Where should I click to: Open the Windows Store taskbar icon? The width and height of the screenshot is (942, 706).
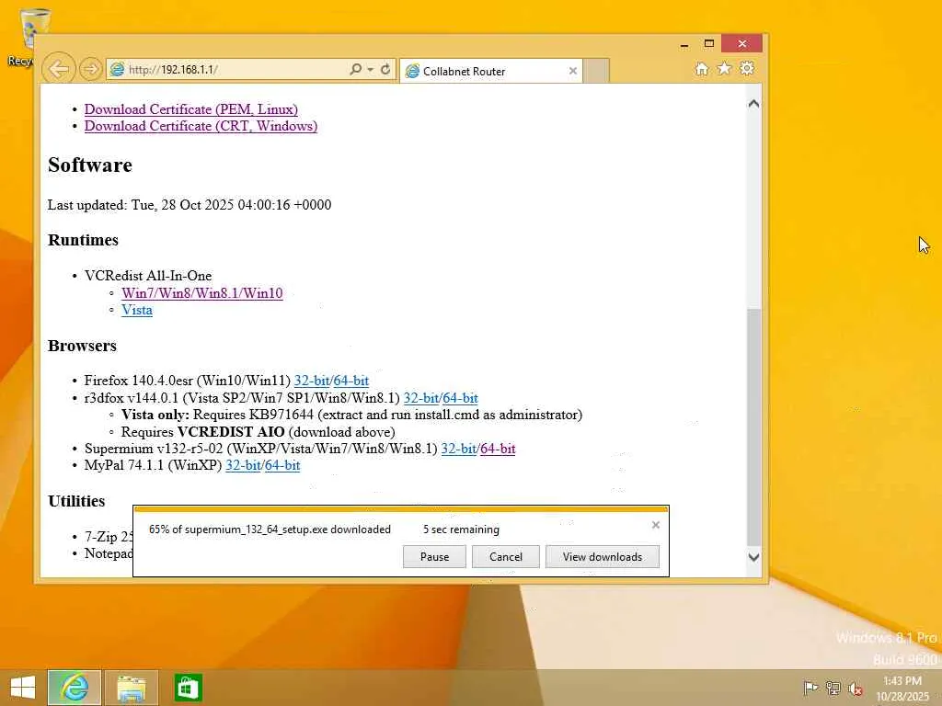tap(188, 688)
